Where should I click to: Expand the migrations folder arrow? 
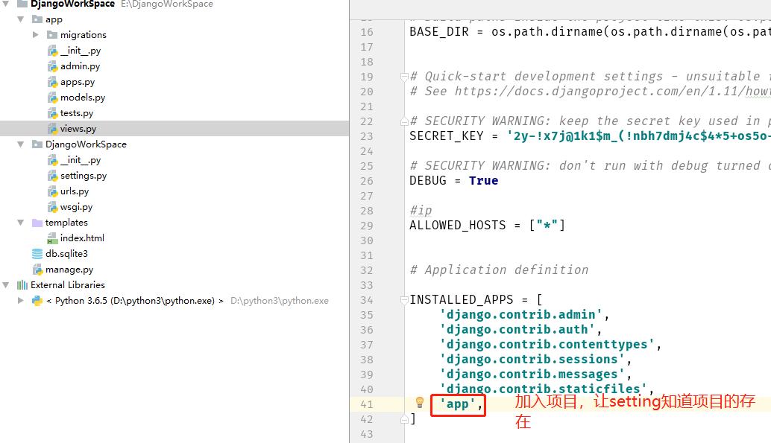(x=35, y=35)
